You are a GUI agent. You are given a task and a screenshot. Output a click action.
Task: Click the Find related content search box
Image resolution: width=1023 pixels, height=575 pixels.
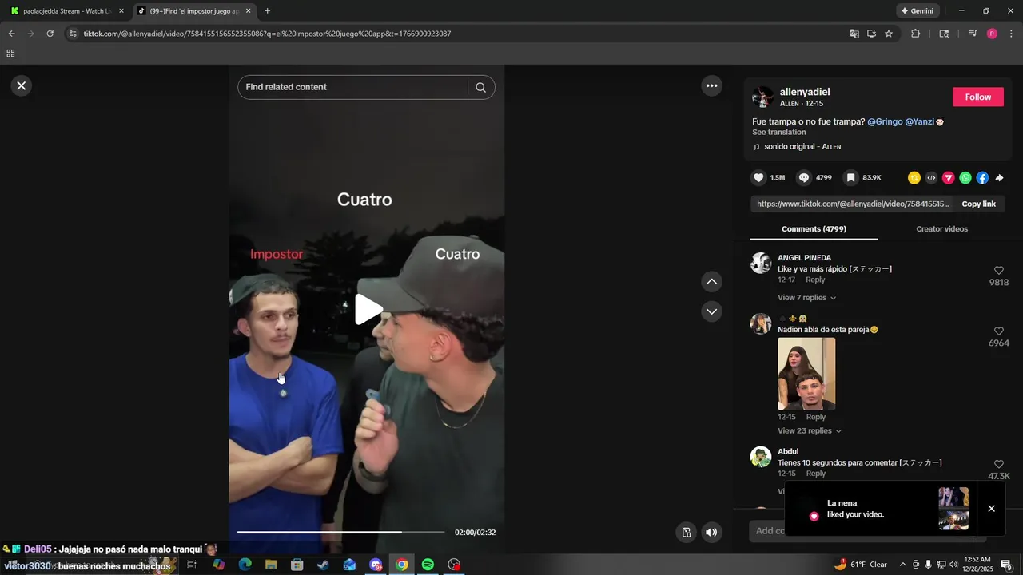pos(352,87)
